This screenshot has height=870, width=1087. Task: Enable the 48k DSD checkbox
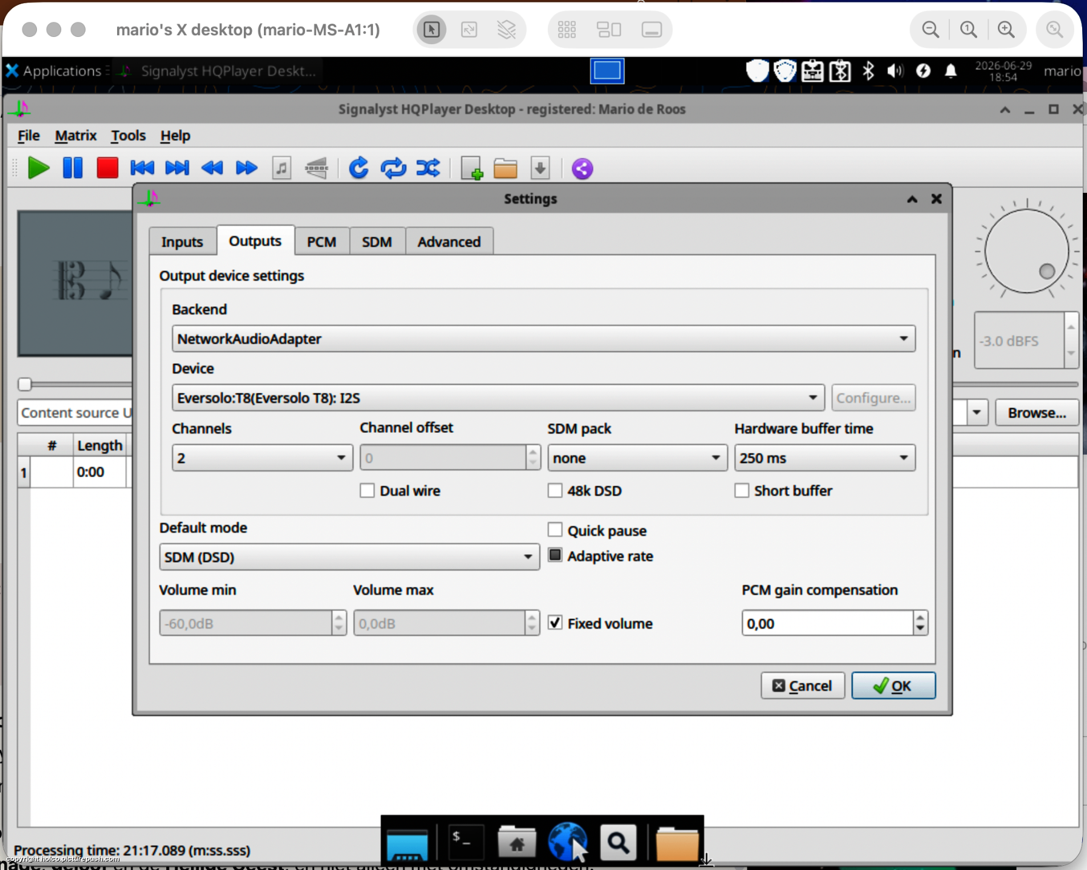click(x=555, y=490)
